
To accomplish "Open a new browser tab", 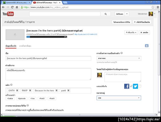I will point(65,3).
